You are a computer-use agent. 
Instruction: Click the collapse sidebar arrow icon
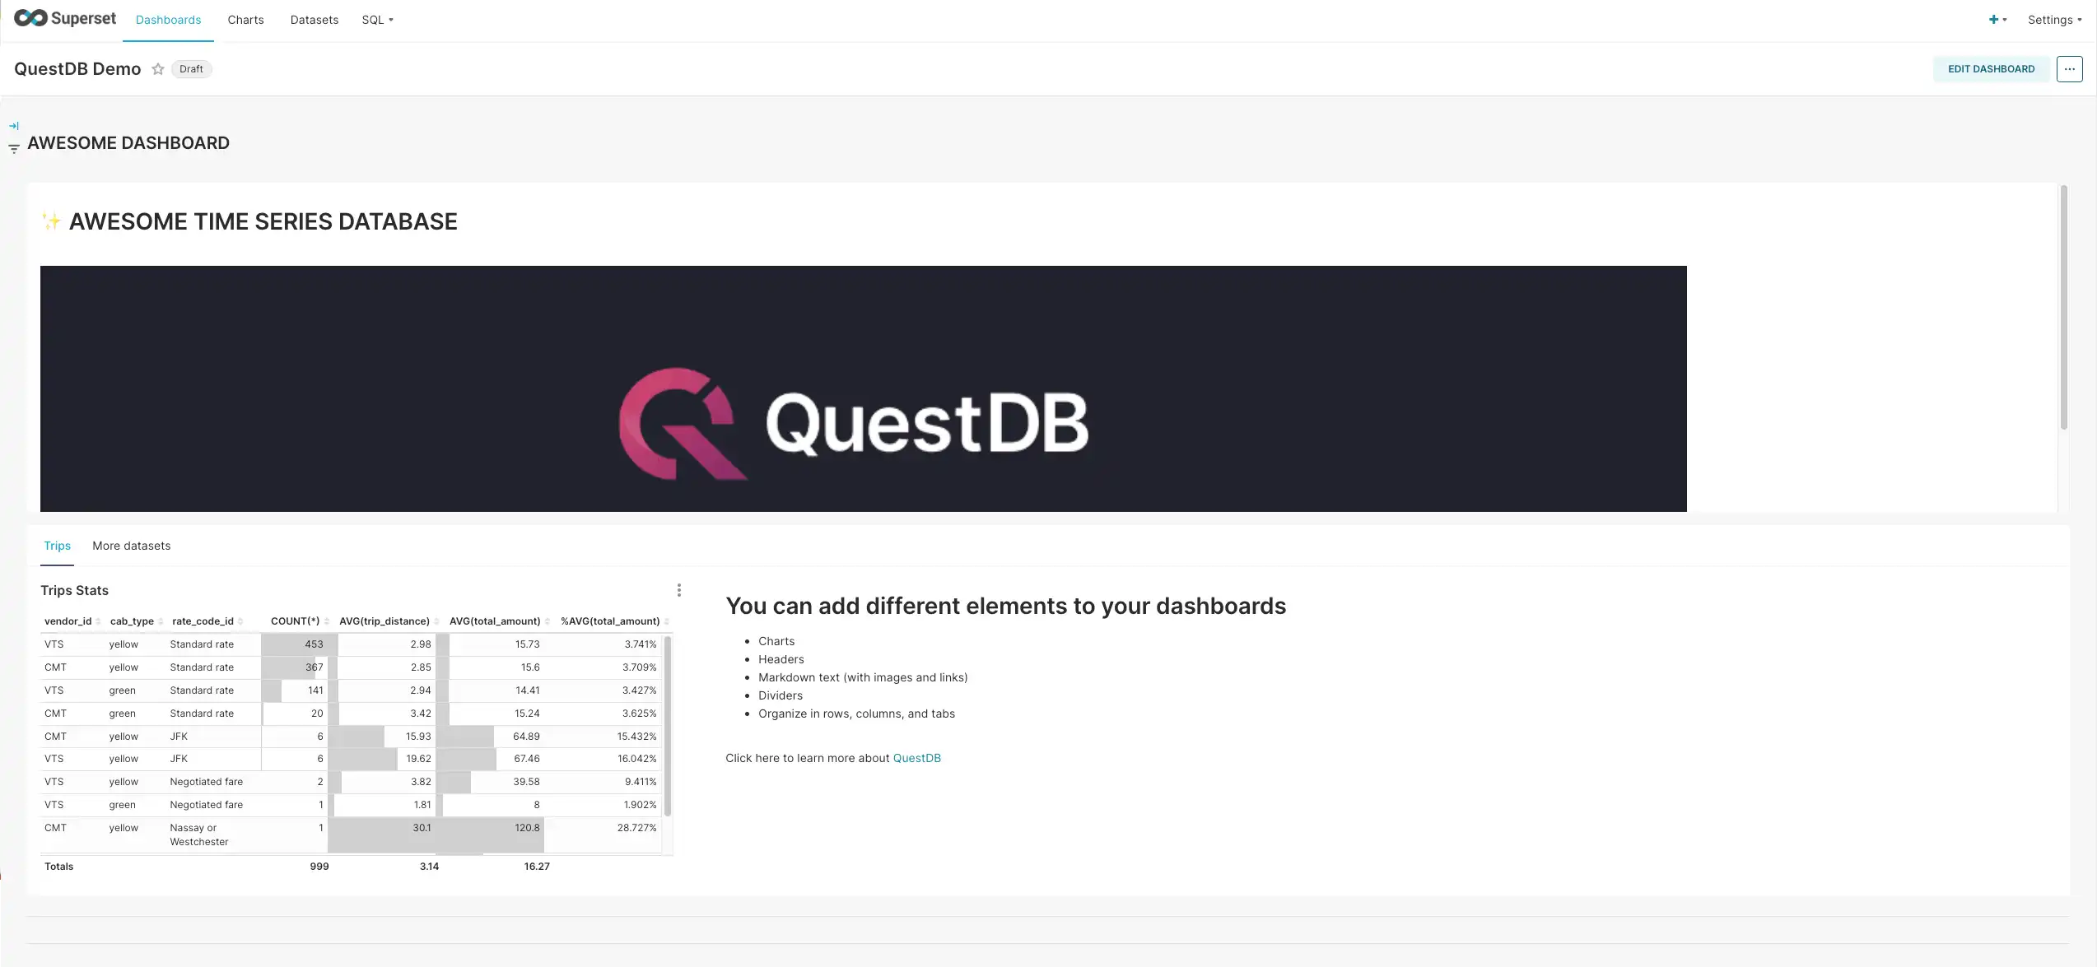click(x=13, y=126)
